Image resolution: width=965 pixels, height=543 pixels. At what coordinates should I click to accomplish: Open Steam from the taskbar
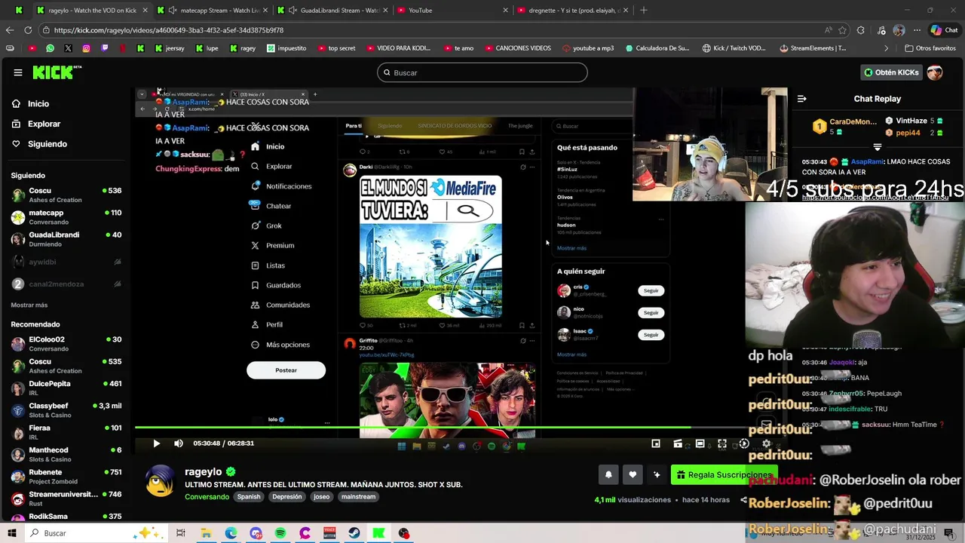click(354, 533)
